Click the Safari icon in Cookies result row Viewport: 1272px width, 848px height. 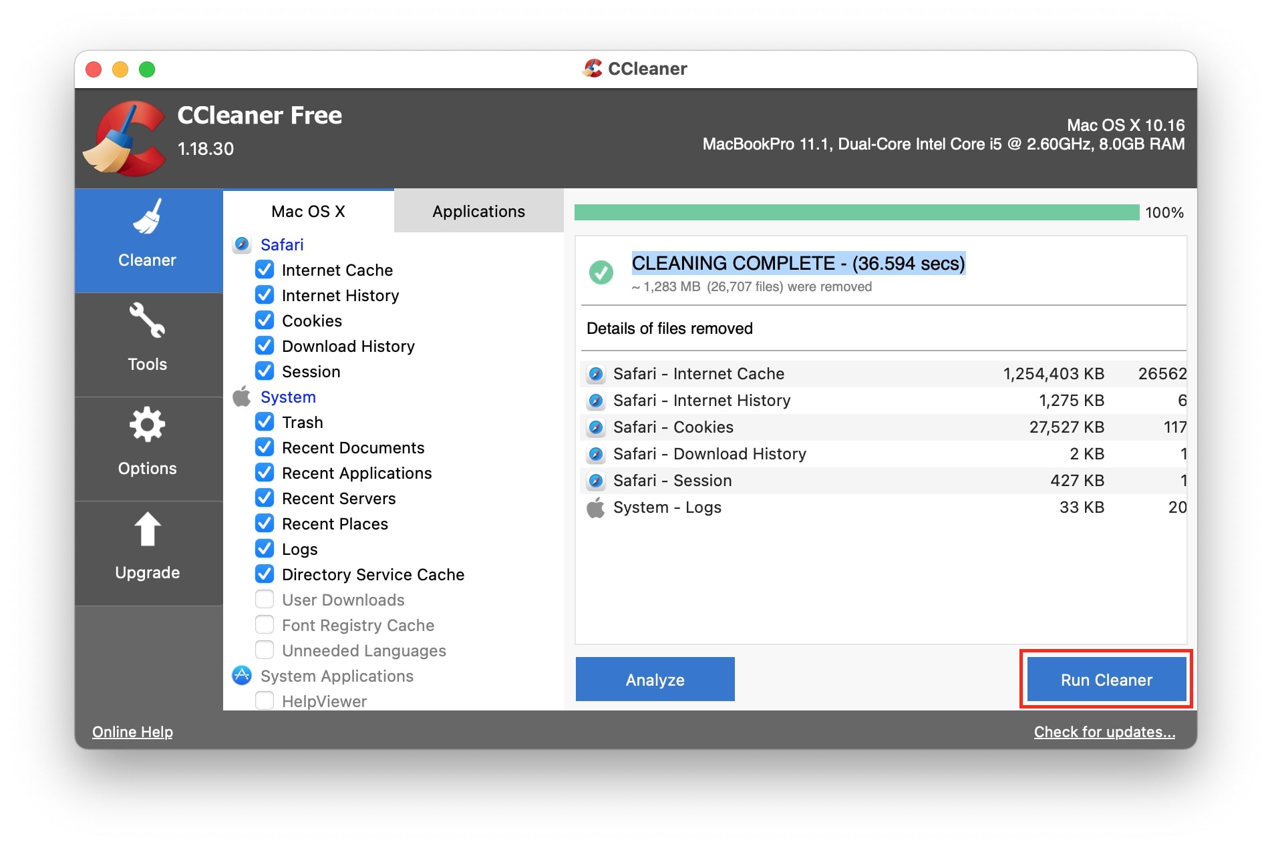coord(596,427)
